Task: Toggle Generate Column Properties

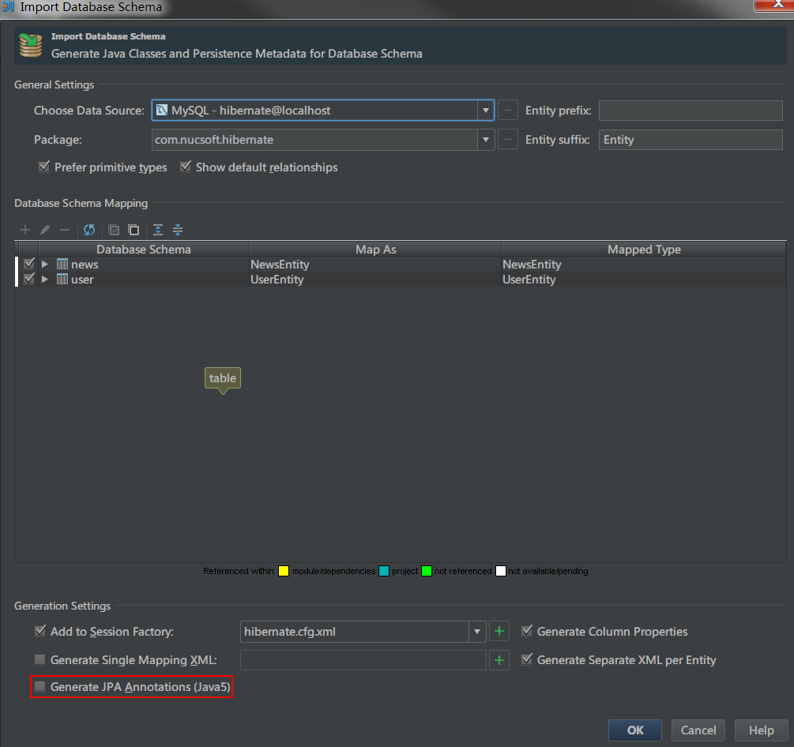Action: coord(527,631)
